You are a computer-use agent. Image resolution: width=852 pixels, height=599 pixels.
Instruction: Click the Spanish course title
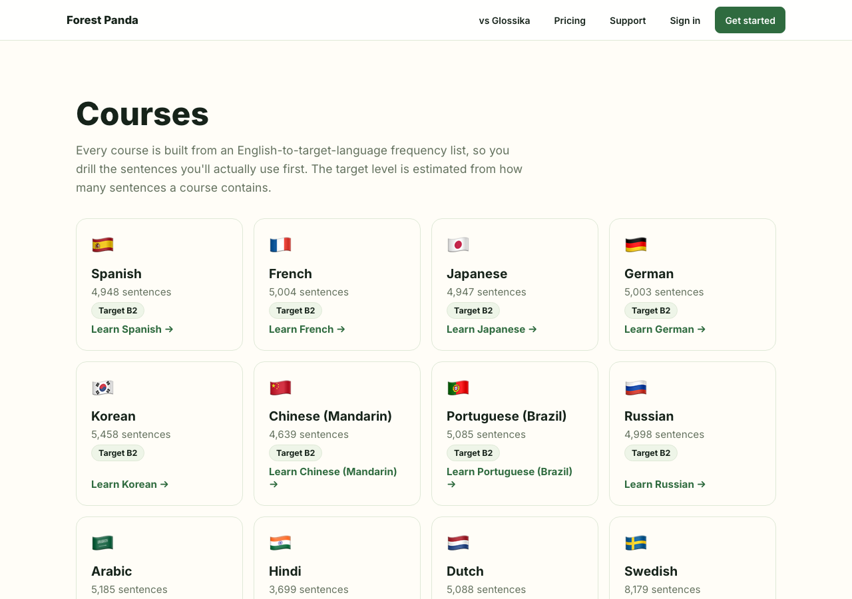click(116, 274)
